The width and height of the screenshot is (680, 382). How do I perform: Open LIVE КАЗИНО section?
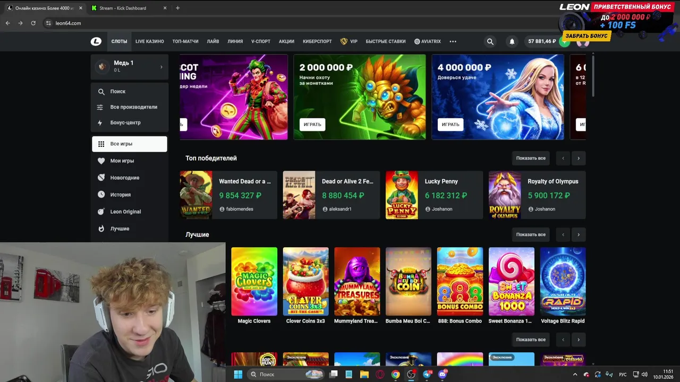tap(149, 41)
